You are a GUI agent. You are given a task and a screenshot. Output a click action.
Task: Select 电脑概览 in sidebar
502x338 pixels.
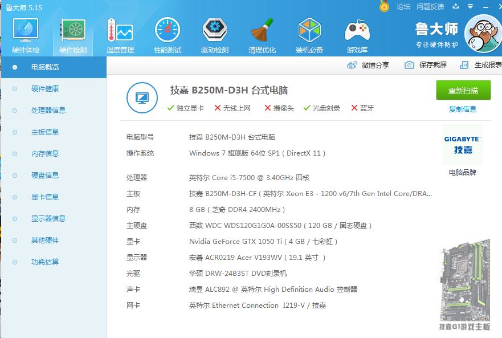[x=54, y=67]
